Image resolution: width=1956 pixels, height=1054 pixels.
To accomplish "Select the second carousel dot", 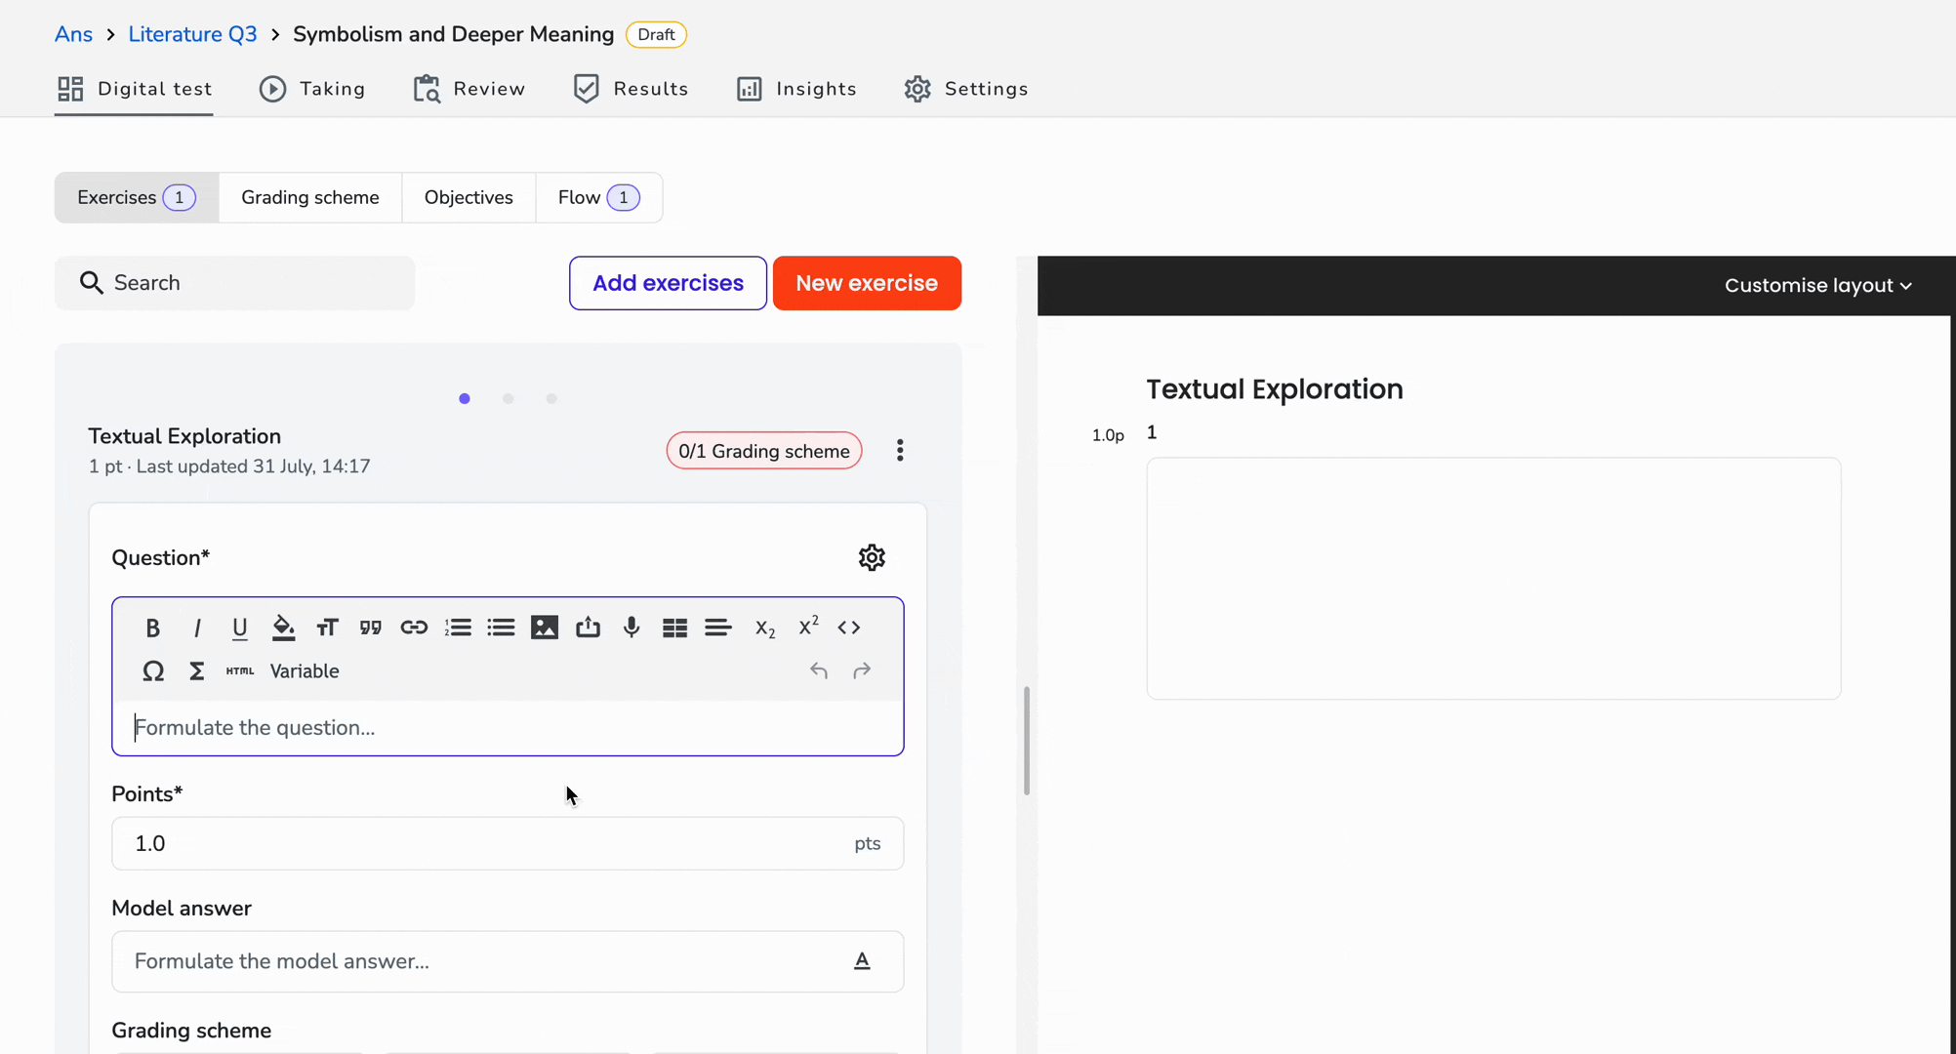I will point(508,398).
